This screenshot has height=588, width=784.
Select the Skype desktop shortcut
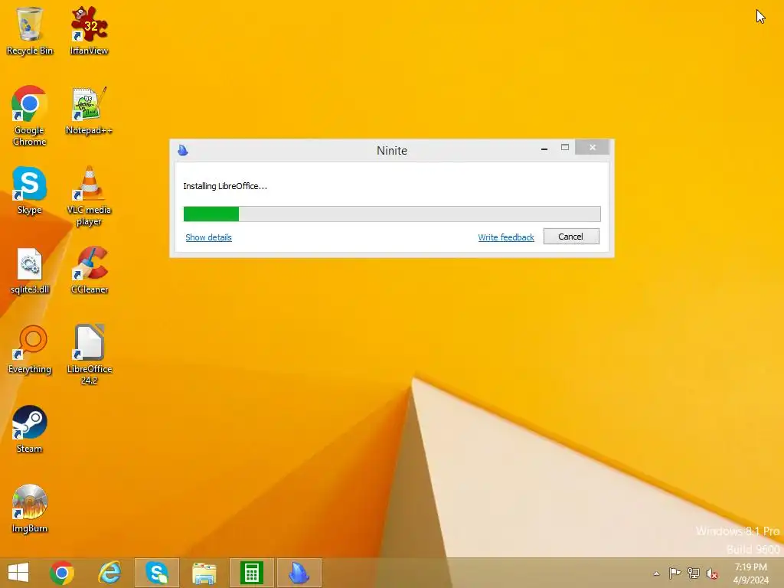tap(30, 191)
